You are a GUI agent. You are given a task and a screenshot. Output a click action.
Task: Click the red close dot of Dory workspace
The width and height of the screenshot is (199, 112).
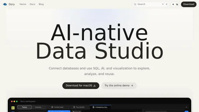pos(12,101)
